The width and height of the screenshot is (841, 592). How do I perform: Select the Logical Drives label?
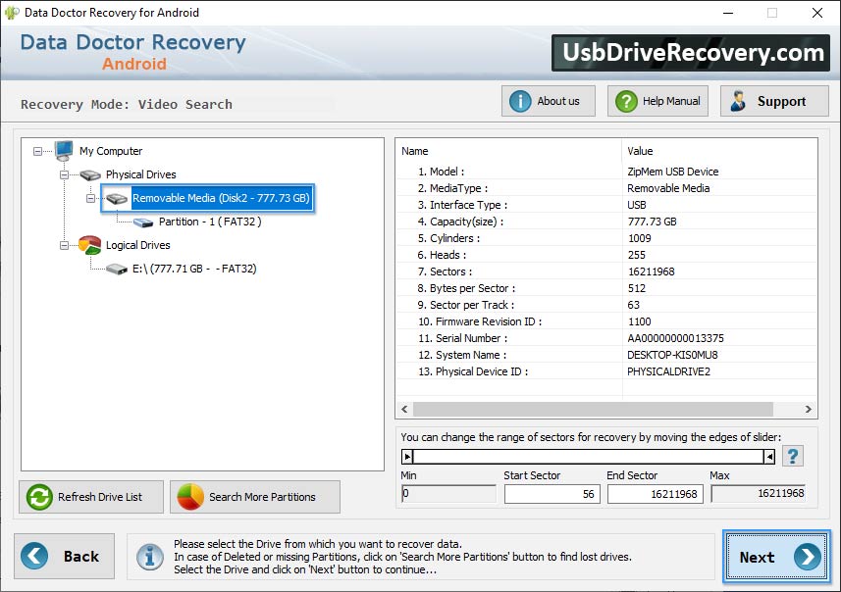tap(137, 245)
